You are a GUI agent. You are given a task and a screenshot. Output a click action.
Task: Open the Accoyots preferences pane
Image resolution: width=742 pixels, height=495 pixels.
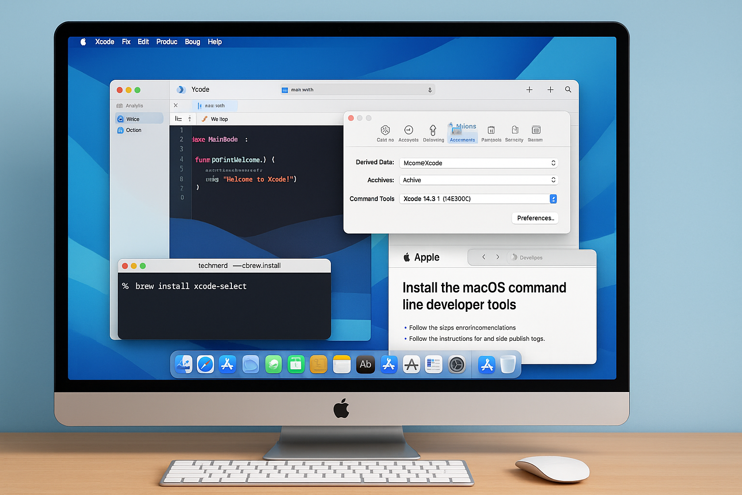[x=408, y=133]
